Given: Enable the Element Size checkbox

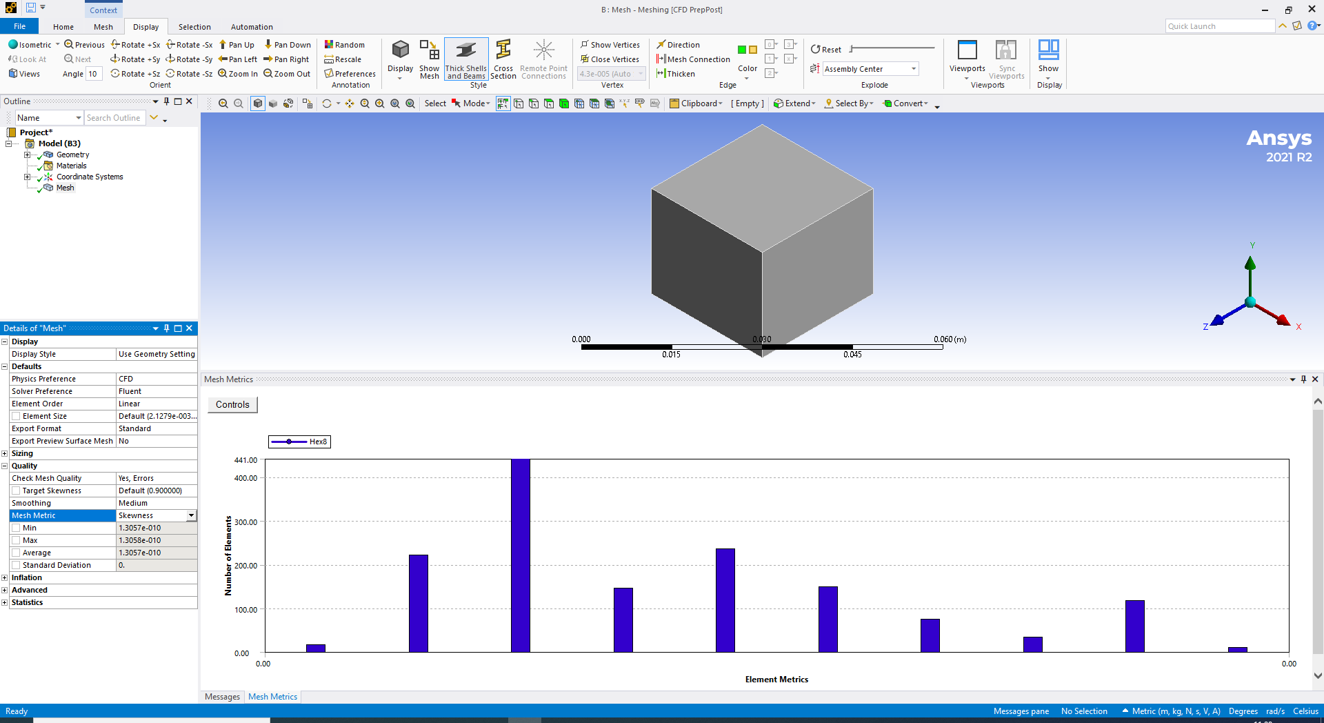Looking at the screenshot, I should pos(16,416).
